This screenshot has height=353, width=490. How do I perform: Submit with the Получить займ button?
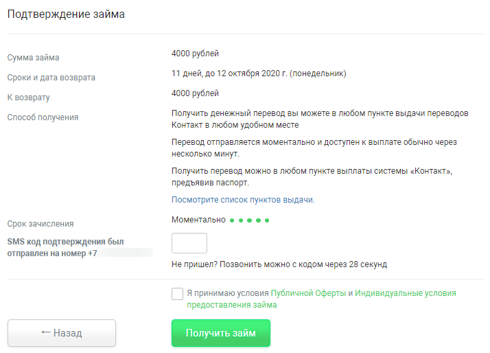click(x=220, y=333)
